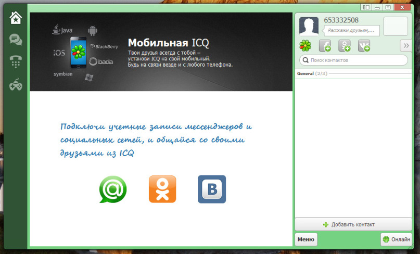Image resolution: width=420 pixels, height=254 pixels.
Task: Open the phone calls dialer section
Action: click(x=16, y=61)
